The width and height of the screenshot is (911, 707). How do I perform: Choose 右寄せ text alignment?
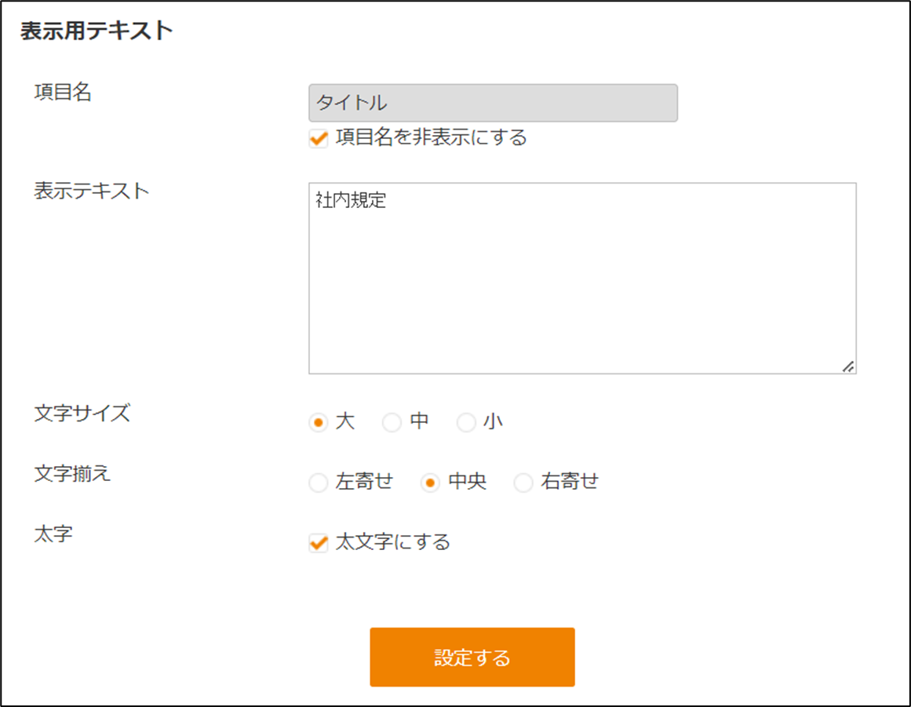coord(523,482)
